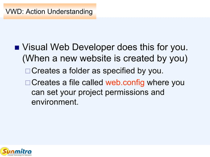Image resolution: width=210 pixels, height=157 pixels.
Task: Click the word "permissions"
Action: click(127, 93)
